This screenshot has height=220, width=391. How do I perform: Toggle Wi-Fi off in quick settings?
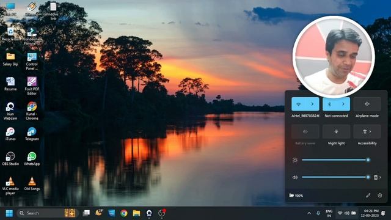coord(299,104)
